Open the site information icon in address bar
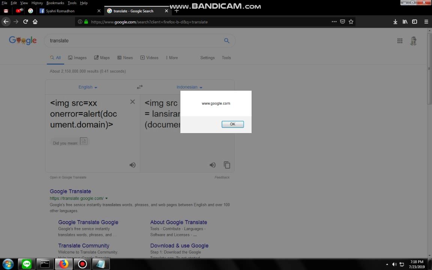Image resolution: width=432 pixels, height=270 pixels. pos(80,22)
